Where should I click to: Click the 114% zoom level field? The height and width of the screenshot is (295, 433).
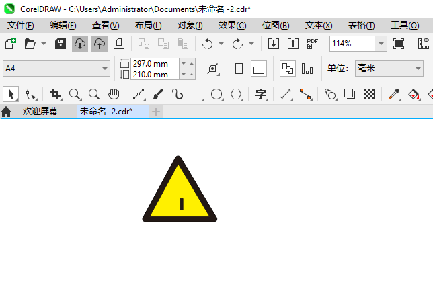tap(352, 44)
